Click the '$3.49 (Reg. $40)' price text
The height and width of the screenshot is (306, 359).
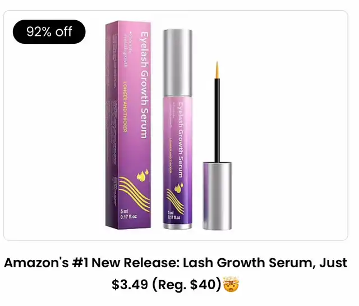coord(167,285)
